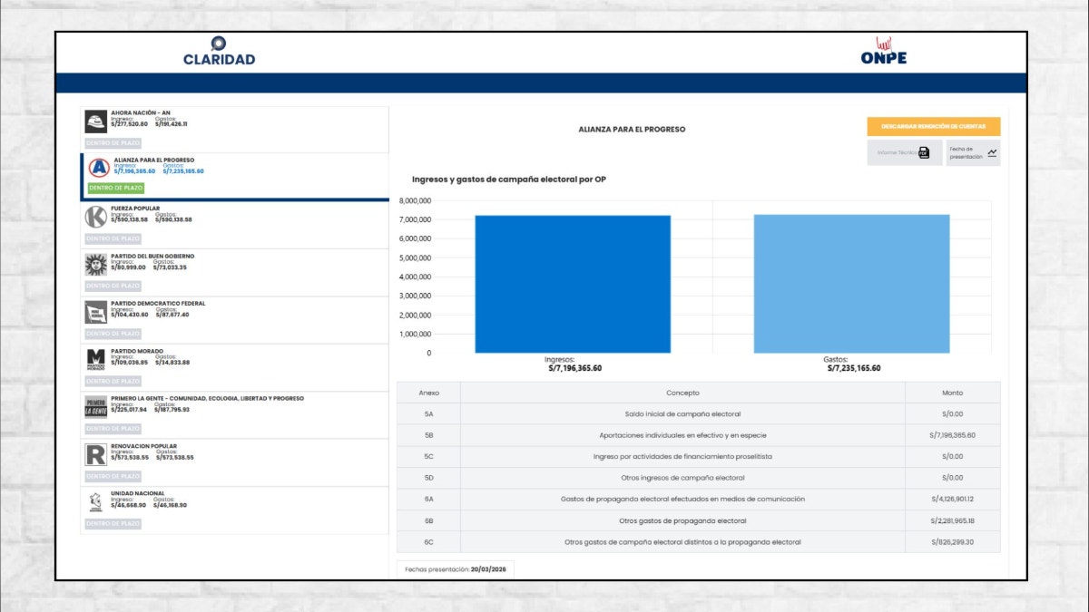
Task: Click Aportaciones individuales en efectivo y en especie
Action: tap(682, 435)
